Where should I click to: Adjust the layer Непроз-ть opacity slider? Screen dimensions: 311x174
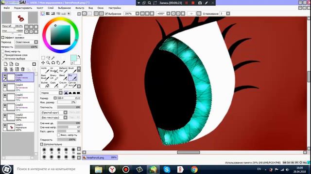[26, 47]
